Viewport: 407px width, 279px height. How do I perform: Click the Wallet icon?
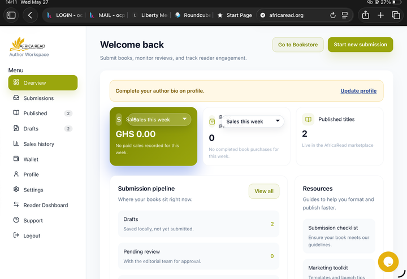coord(16,159)
